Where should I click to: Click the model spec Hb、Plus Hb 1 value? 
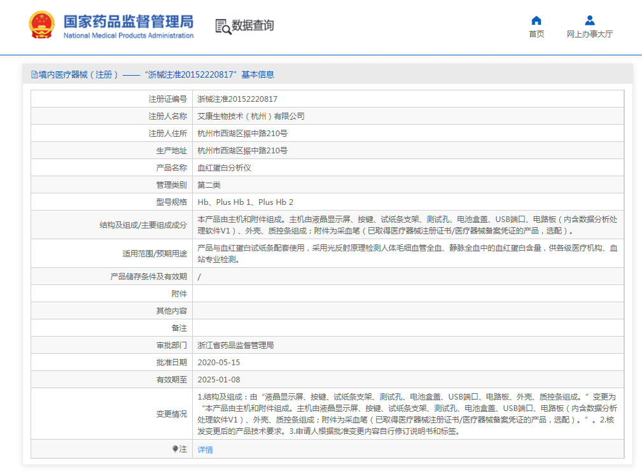tap(245, 202)
